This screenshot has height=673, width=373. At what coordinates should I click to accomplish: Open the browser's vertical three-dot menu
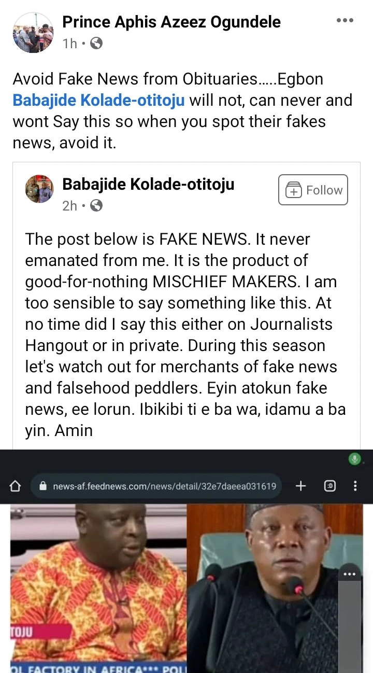355,486
